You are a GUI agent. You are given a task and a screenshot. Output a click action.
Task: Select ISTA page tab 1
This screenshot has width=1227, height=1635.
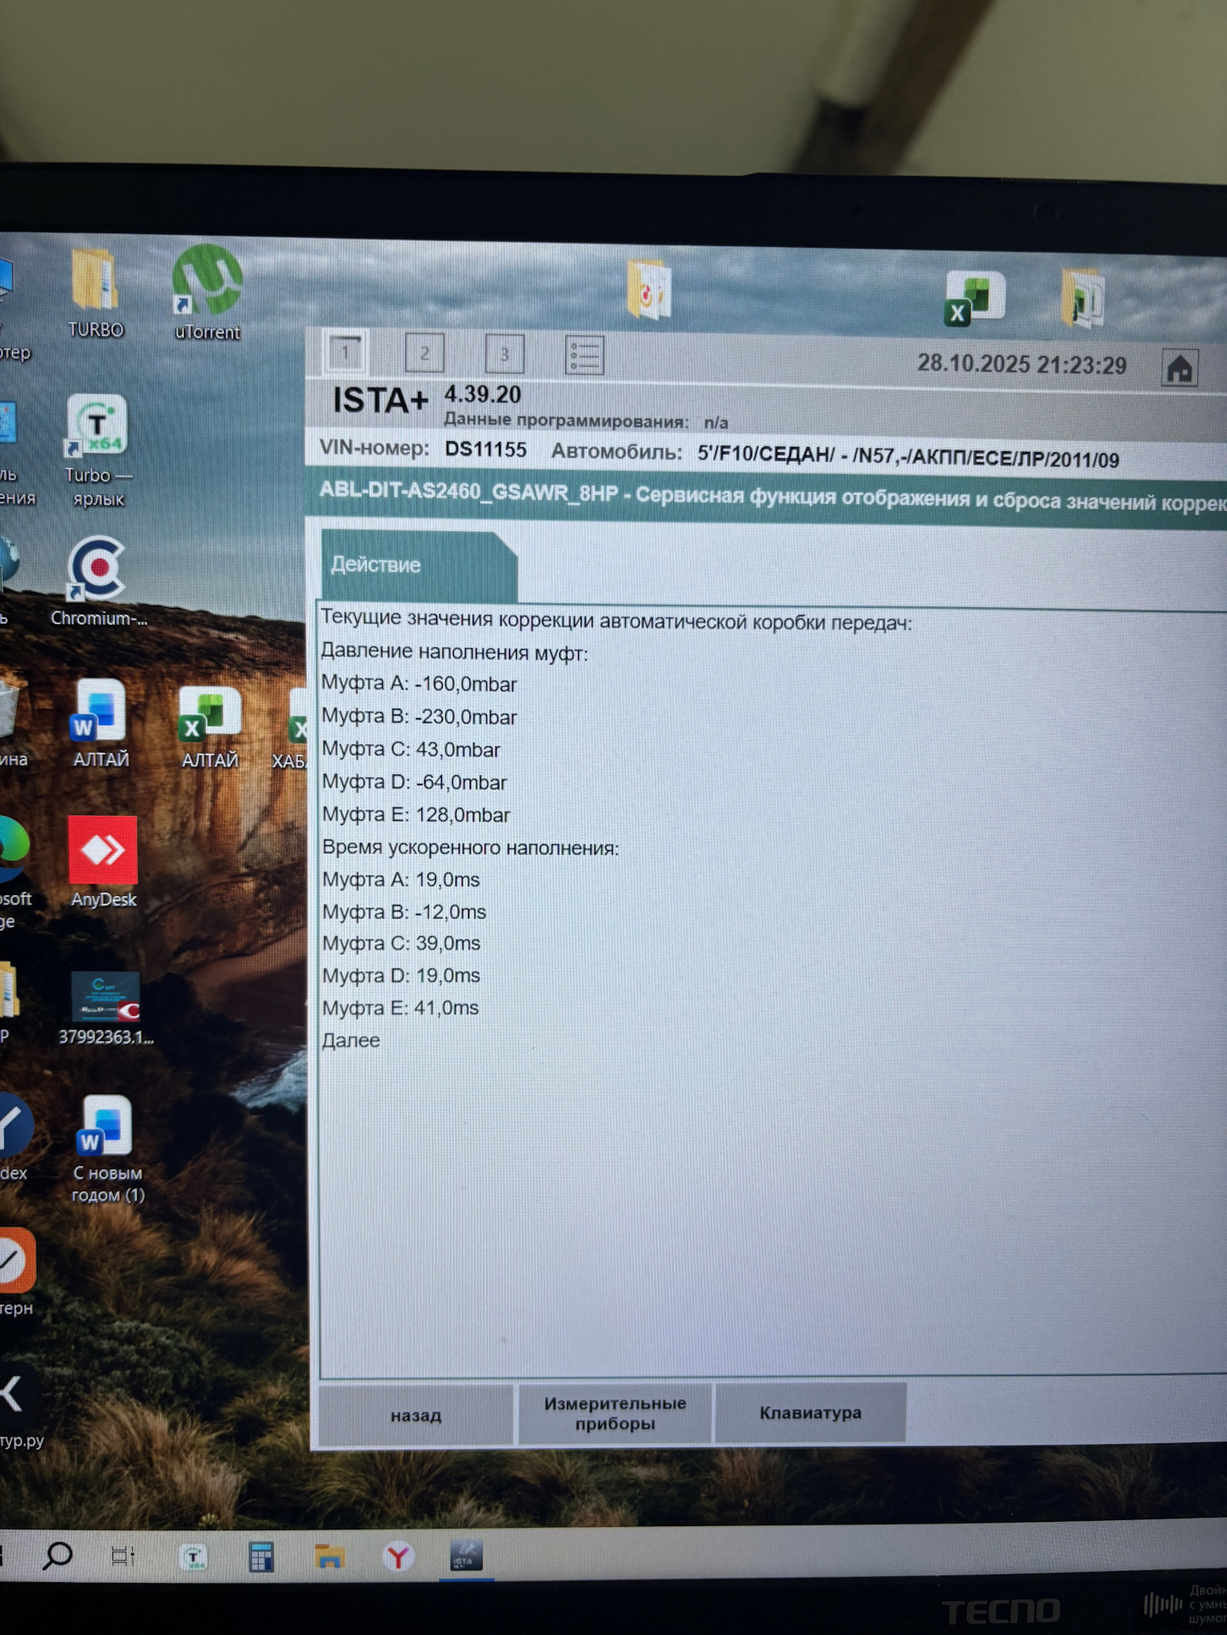click(x=346, y=352)
